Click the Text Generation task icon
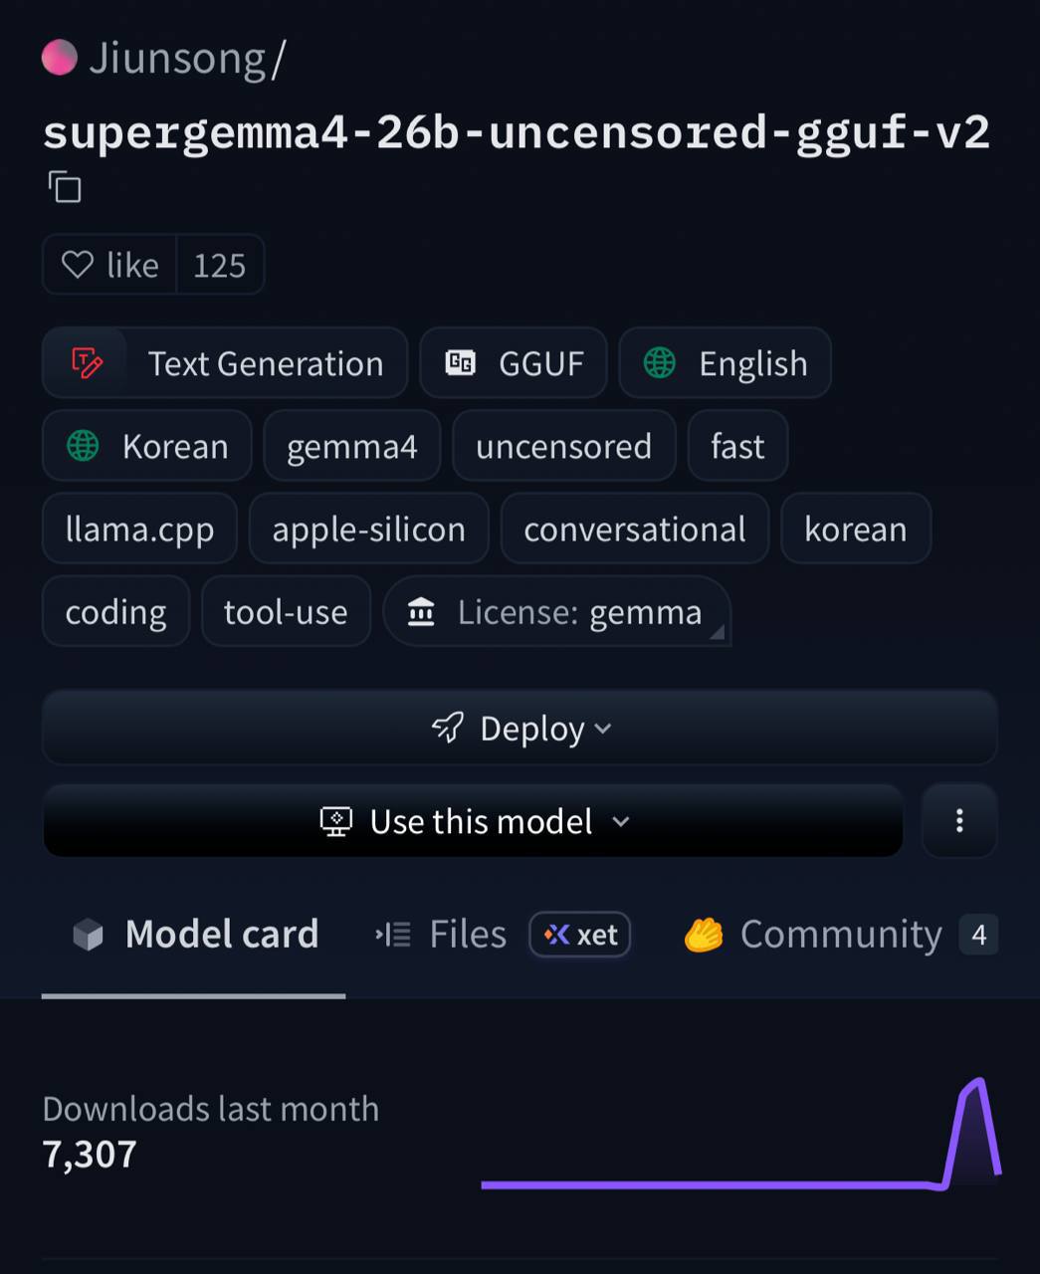Image resolution: width=1040 pixels, height=1274 pixels. pyautogui.click(x=87, y=363)
